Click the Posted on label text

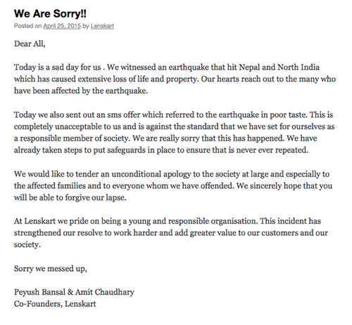pos(27,26)
